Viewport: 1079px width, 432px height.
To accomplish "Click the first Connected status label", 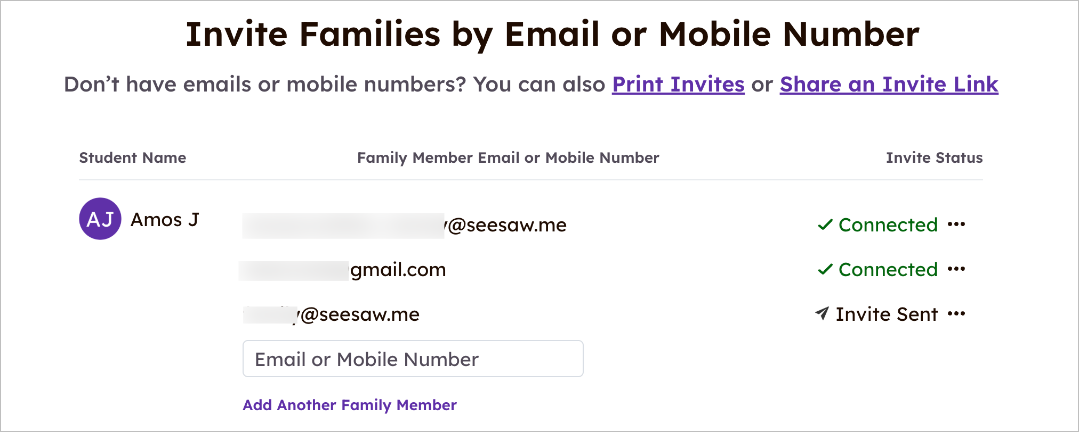I will click(888, 225).
